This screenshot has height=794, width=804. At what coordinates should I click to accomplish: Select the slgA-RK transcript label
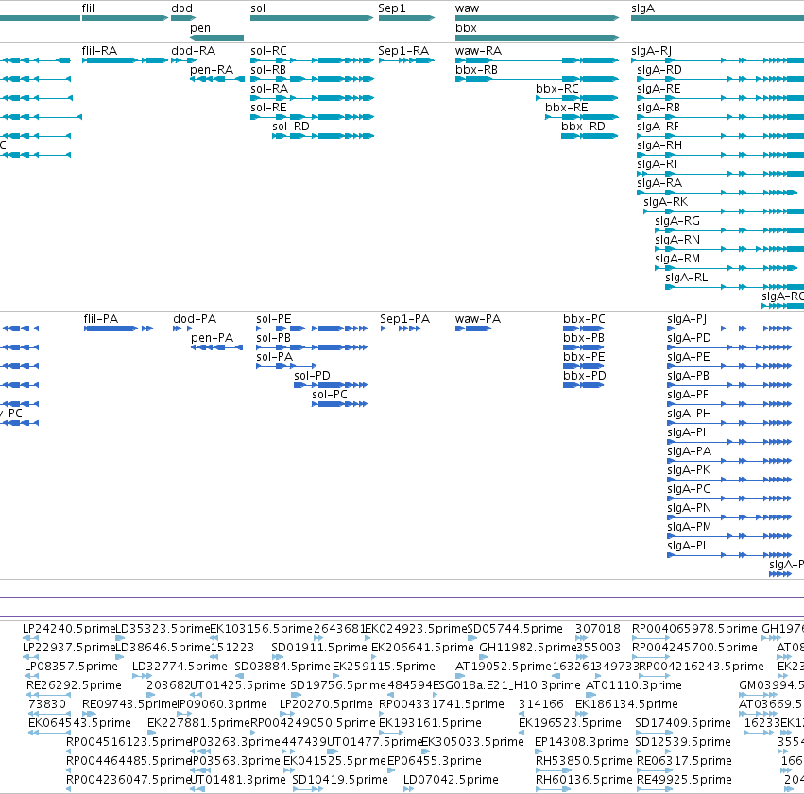665,202
